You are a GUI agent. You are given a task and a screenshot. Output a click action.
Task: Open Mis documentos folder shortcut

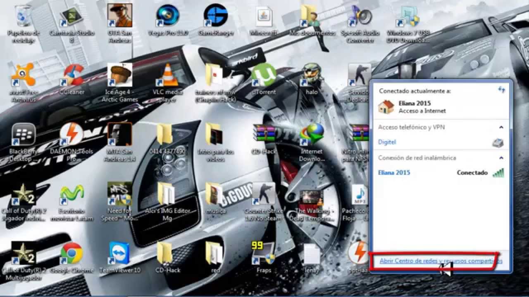[312, 21]
